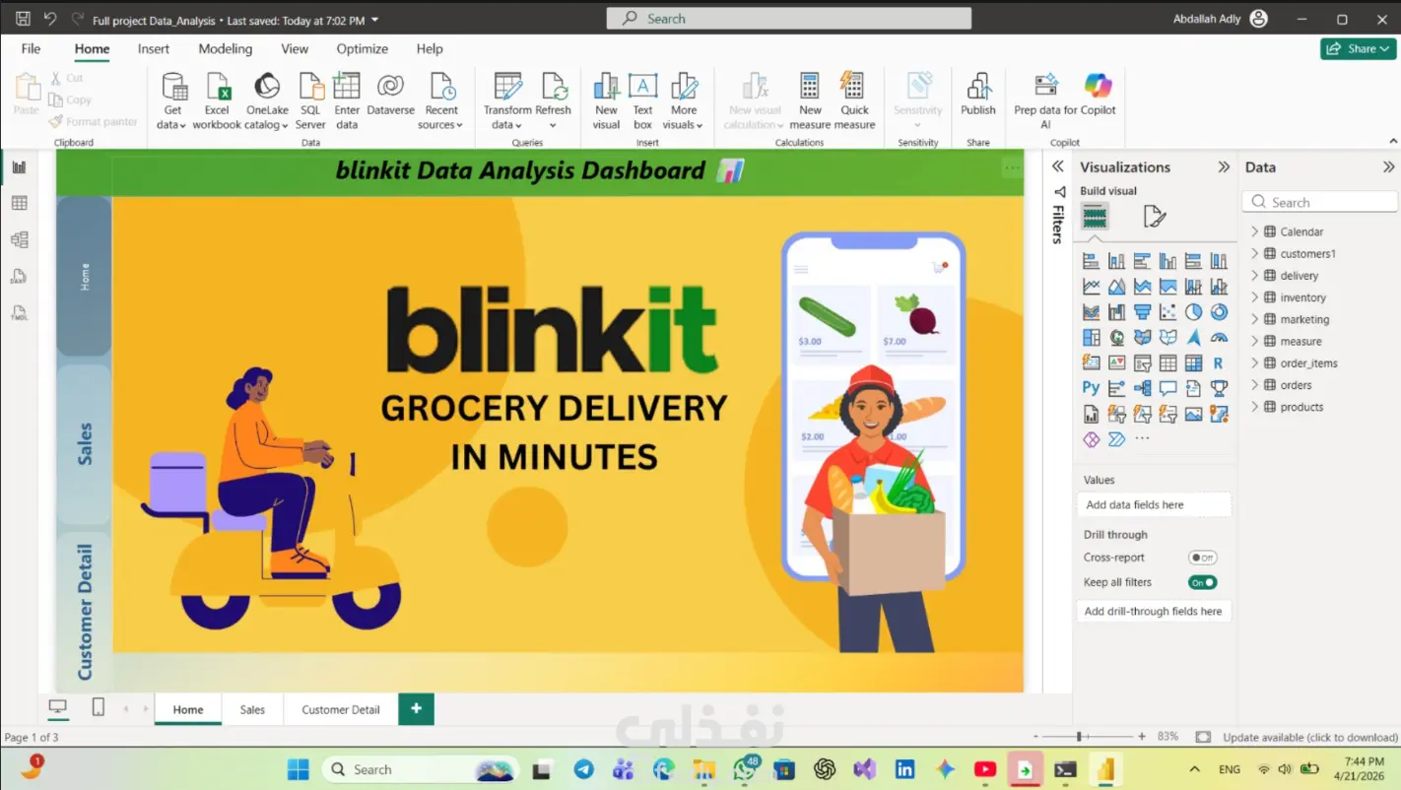Screen dimensions: 1401x790
Task: Click the Sales navigation button on canvas
Action: (x=85, y=444)
